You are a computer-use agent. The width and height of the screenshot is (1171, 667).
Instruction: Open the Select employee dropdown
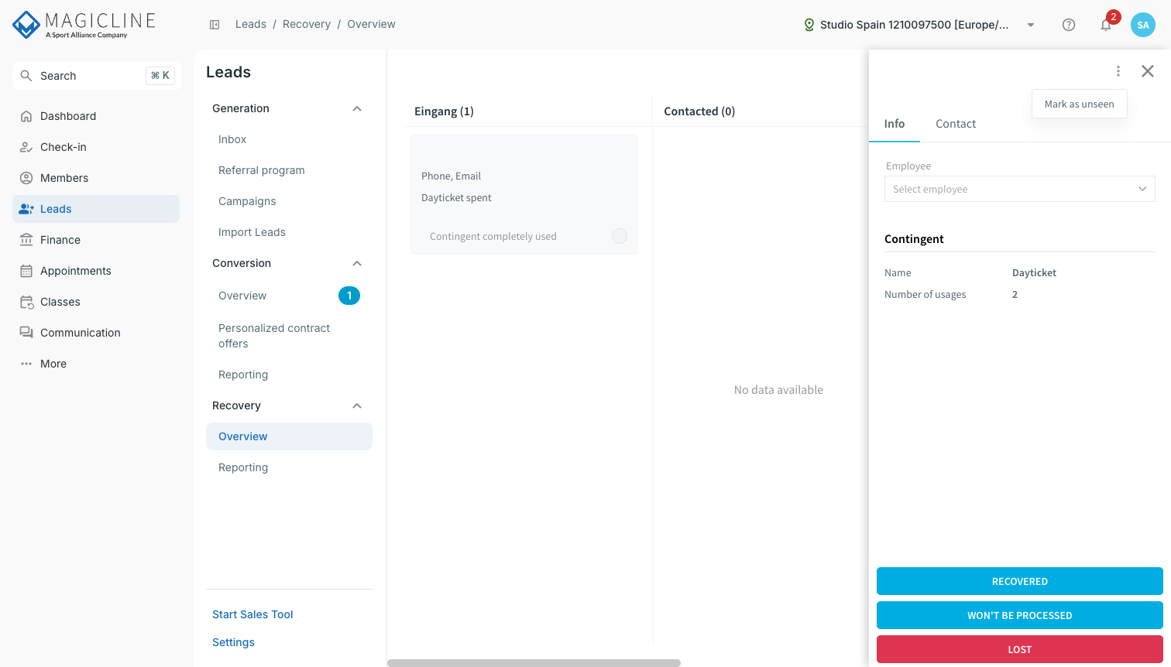coord(1020,189)
